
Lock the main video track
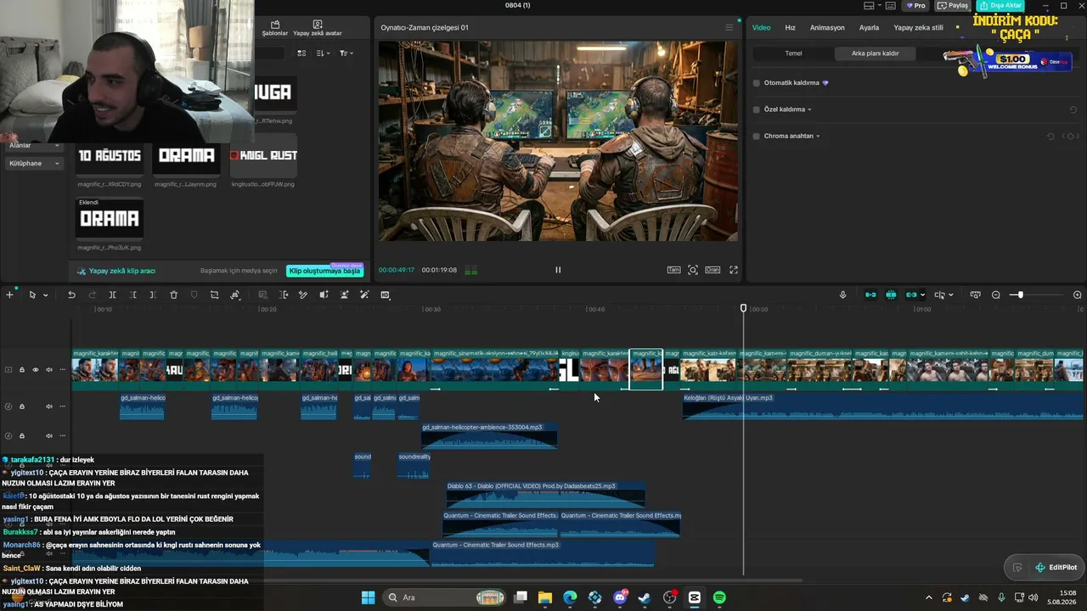click(22, 370)
